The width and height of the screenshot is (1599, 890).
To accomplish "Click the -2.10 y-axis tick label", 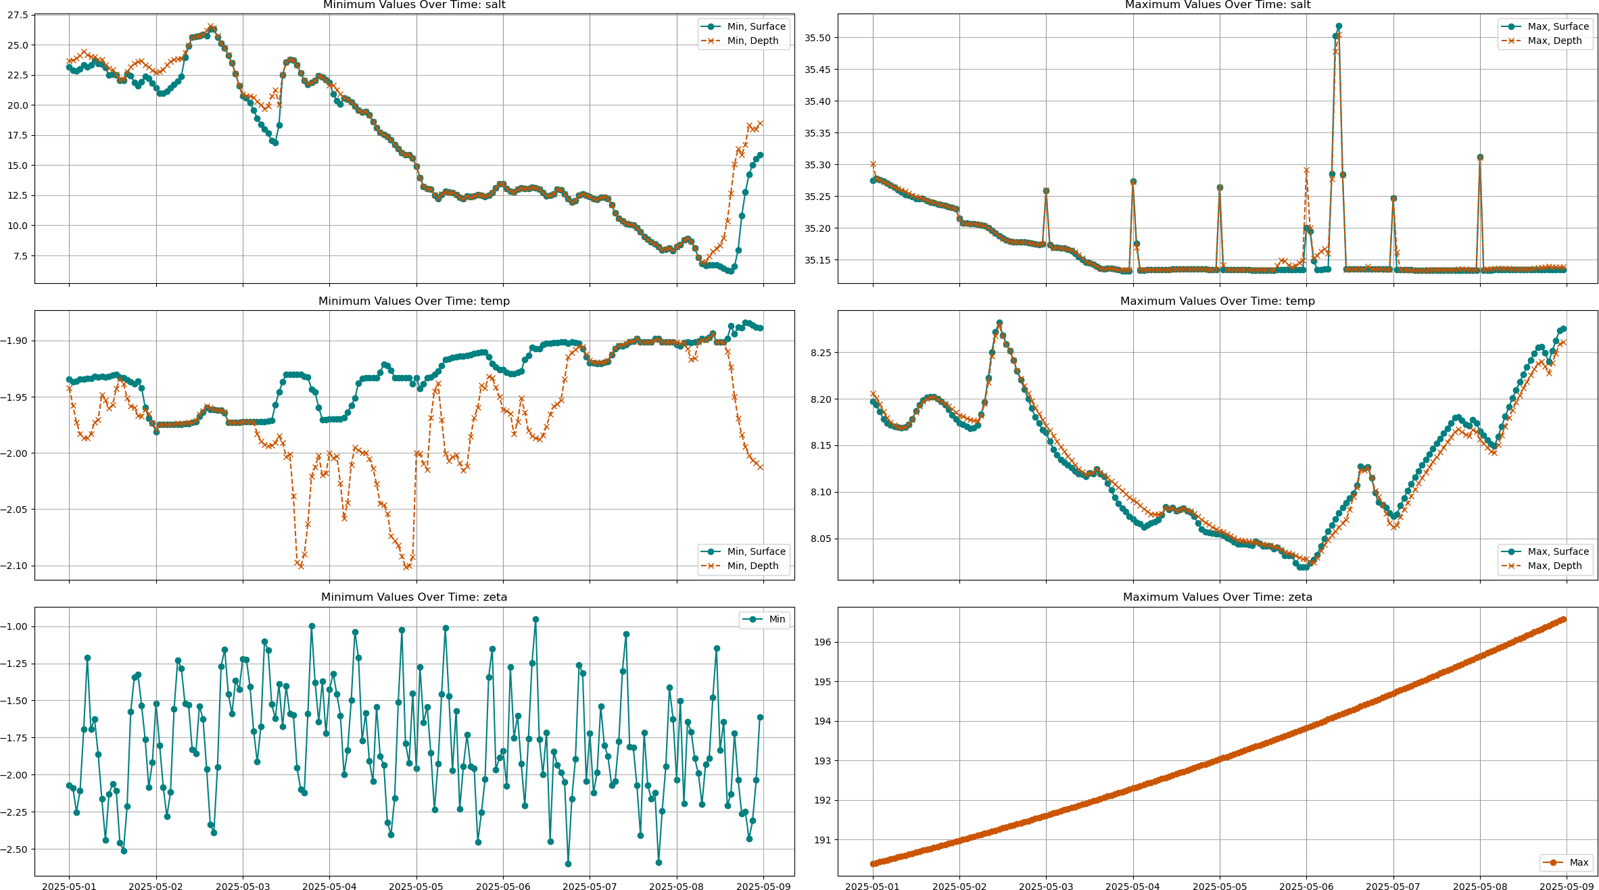I will pos(14,566).
